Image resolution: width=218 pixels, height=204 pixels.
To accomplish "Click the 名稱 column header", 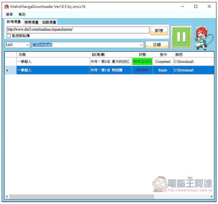I will [53, 55].
